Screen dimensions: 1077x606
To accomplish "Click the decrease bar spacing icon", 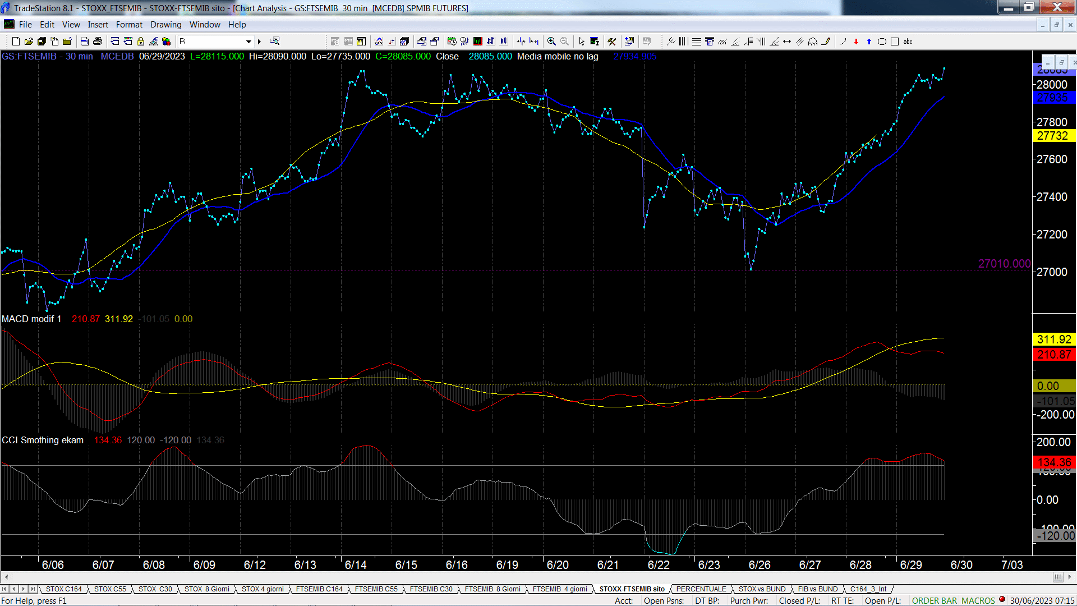I will (x=521, y=42).
